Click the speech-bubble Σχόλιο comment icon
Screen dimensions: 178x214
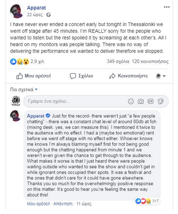tap(81, 76)
